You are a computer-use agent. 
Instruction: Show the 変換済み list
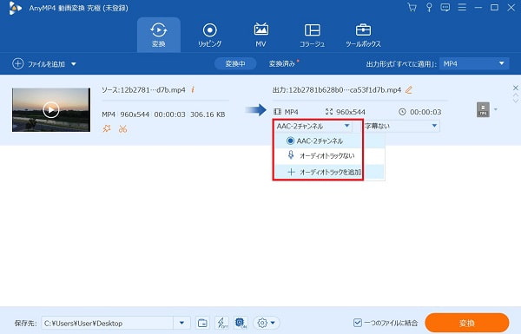tap(281, 63)
